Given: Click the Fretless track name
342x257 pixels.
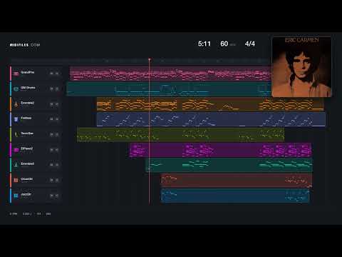Looking at the screenshot, I should tap(26, 118).
